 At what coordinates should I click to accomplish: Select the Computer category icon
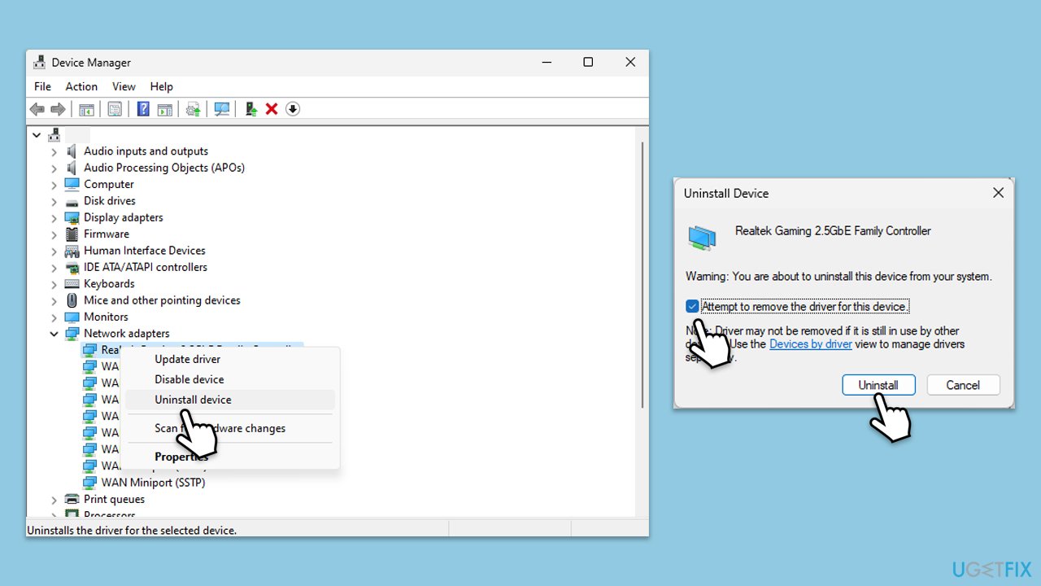[72, 184]
